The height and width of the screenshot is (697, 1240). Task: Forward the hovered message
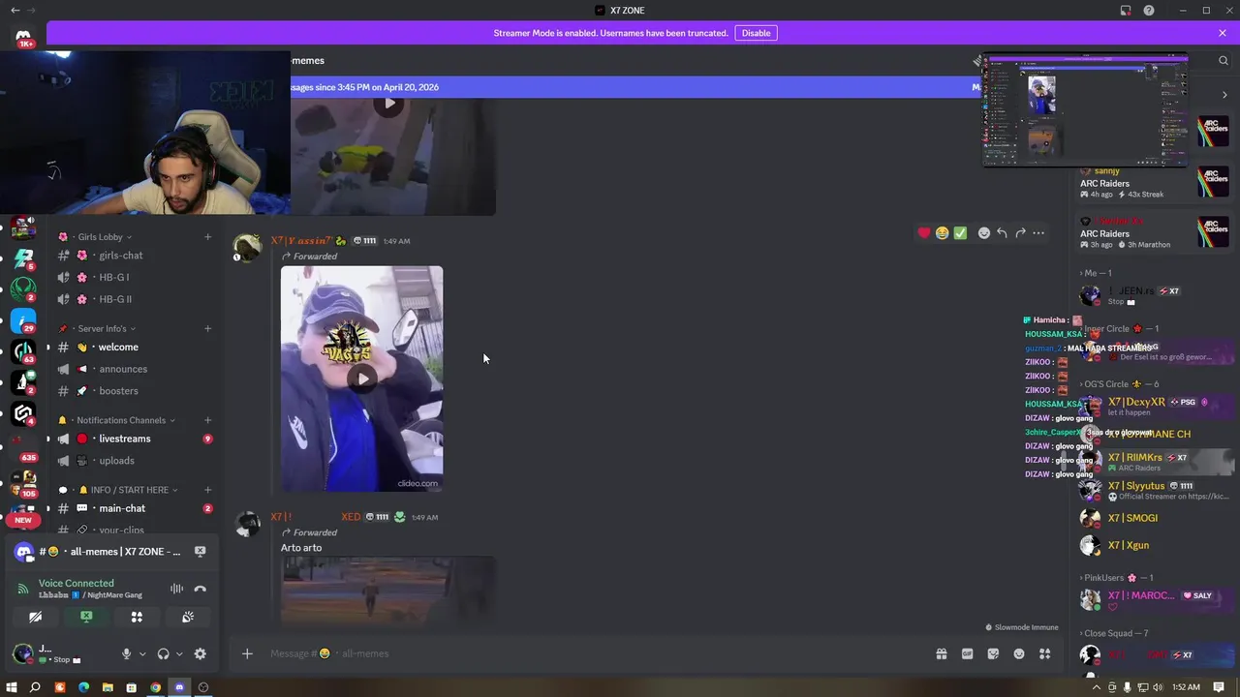click(1020, 232)
